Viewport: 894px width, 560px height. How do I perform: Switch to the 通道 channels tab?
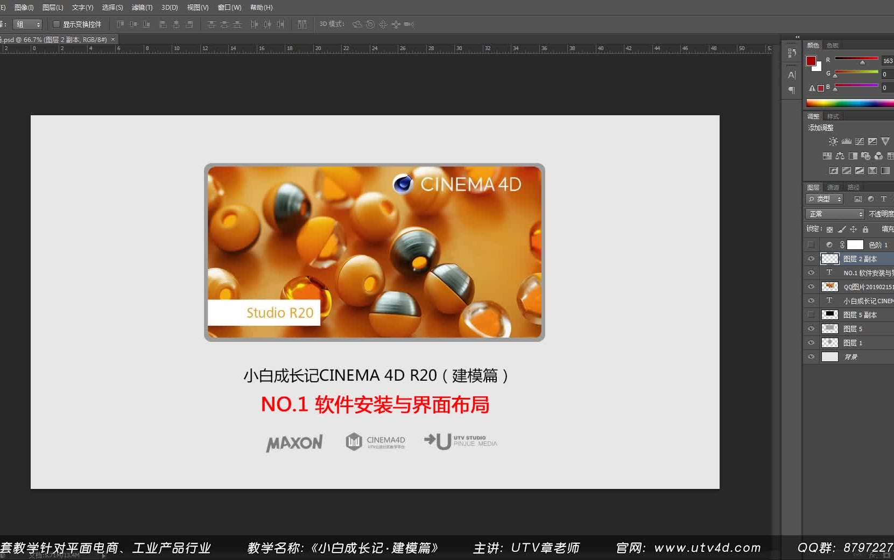[x=833, y=187]
